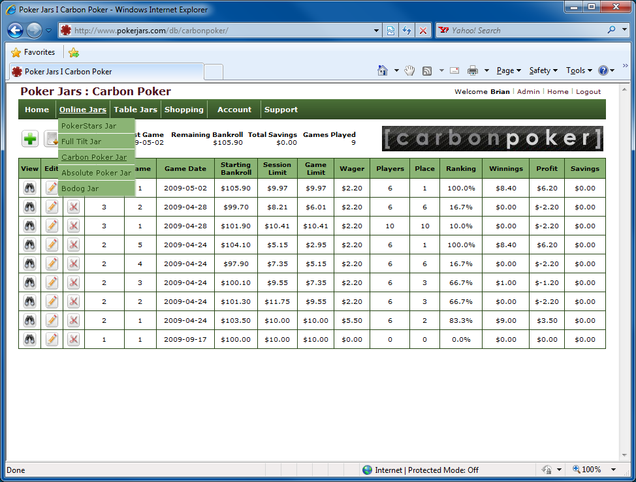Click the Logout link
The width and height of the screenshot is (636, 482).
(588, 91)
